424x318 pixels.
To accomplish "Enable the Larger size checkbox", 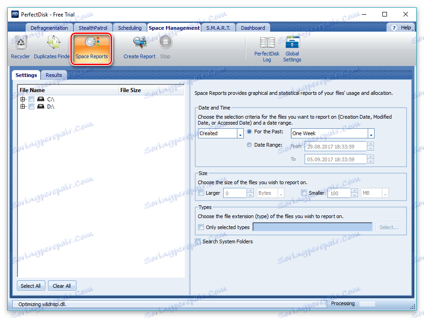I will click(201, 193).
